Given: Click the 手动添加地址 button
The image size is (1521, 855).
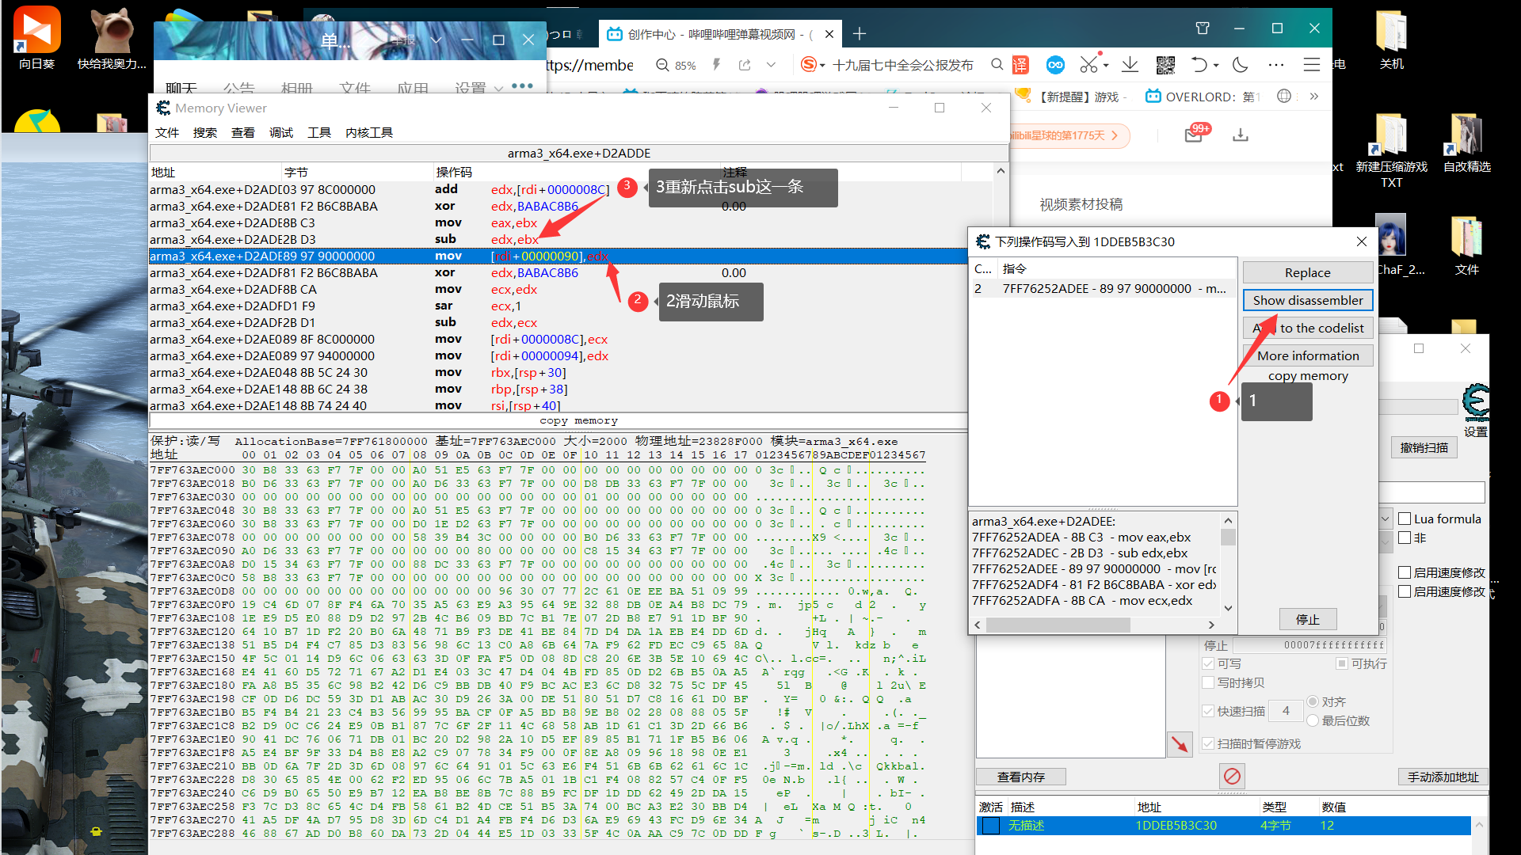Looking at the screenshot, I should point(1443,777).
